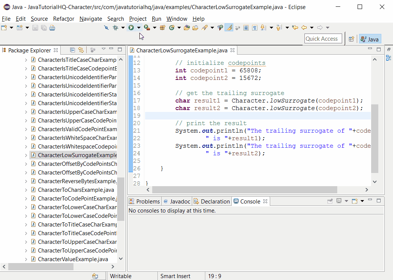Open the Refactor menu
This screenshot has height=280, width=393.
[64, 19]
